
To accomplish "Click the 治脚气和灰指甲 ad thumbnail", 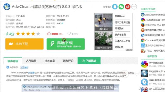I will pos(103,41).
